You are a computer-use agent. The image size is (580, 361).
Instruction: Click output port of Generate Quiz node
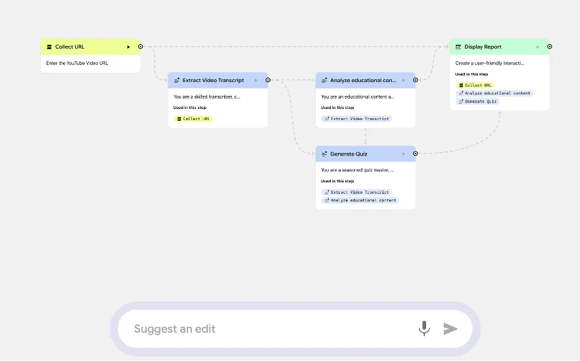pos(415,154)
